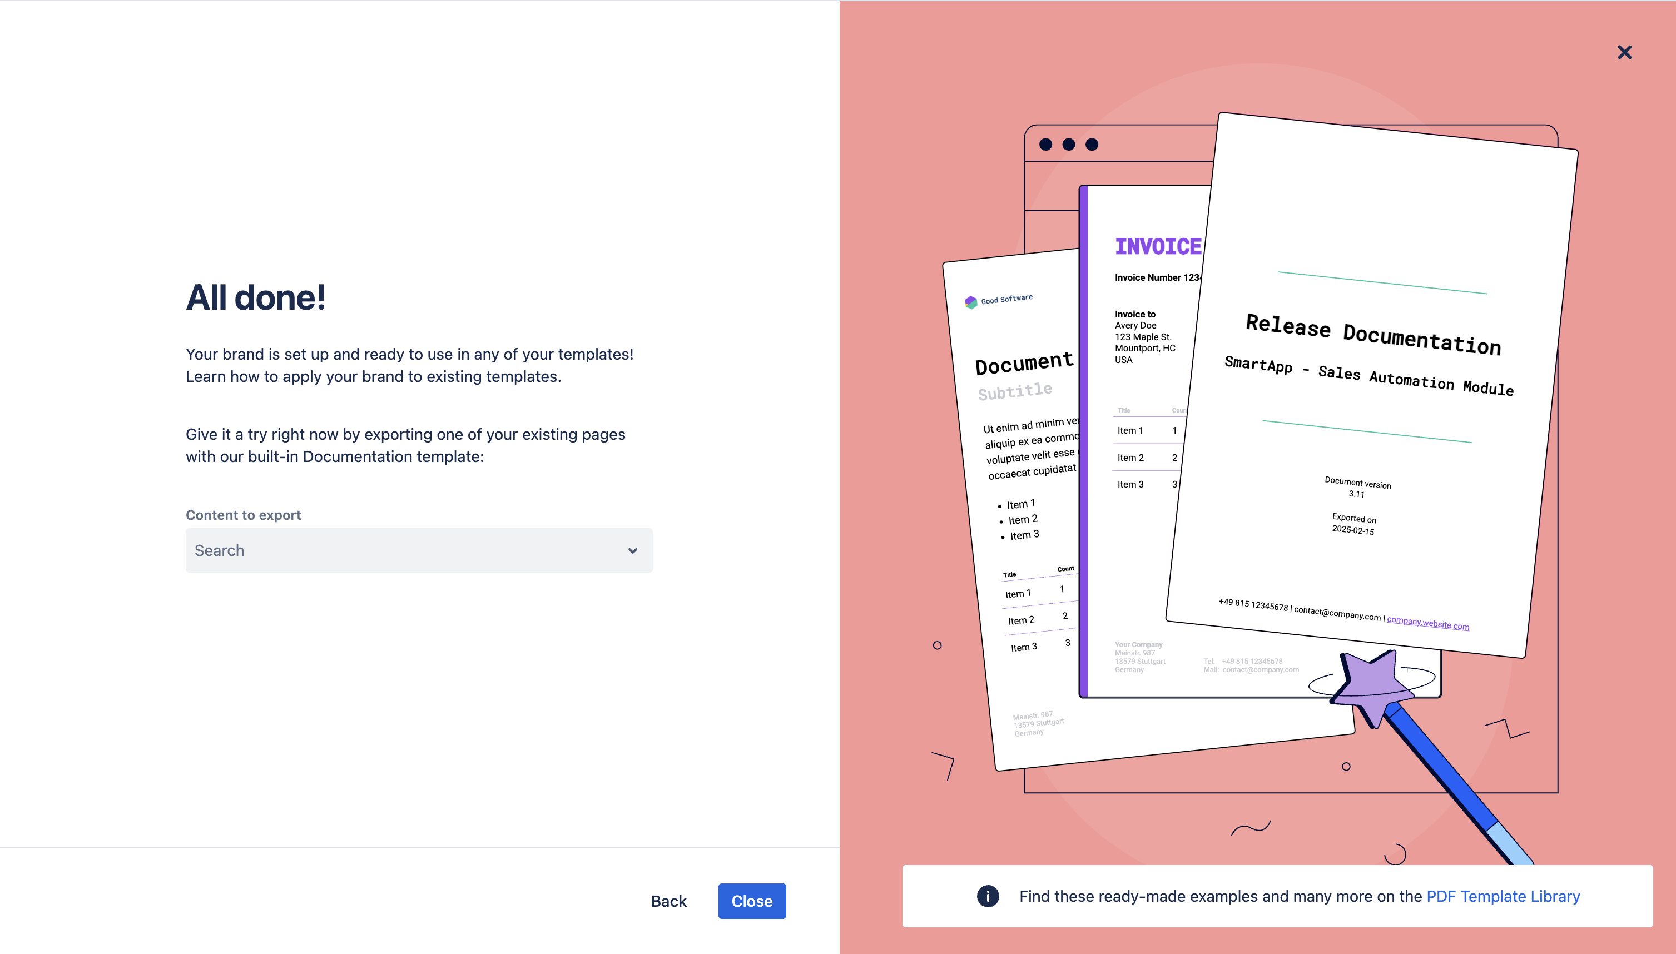Click the company.website.com link in the preview
This screenshot has width=1676, height=954.
(x=1427, y=623)
